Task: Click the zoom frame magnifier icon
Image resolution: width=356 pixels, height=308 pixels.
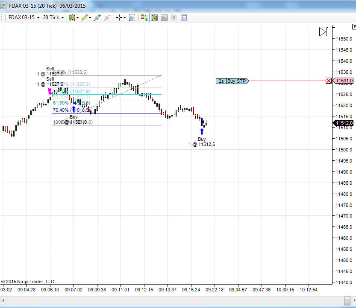Action: [x=132, y=17]
